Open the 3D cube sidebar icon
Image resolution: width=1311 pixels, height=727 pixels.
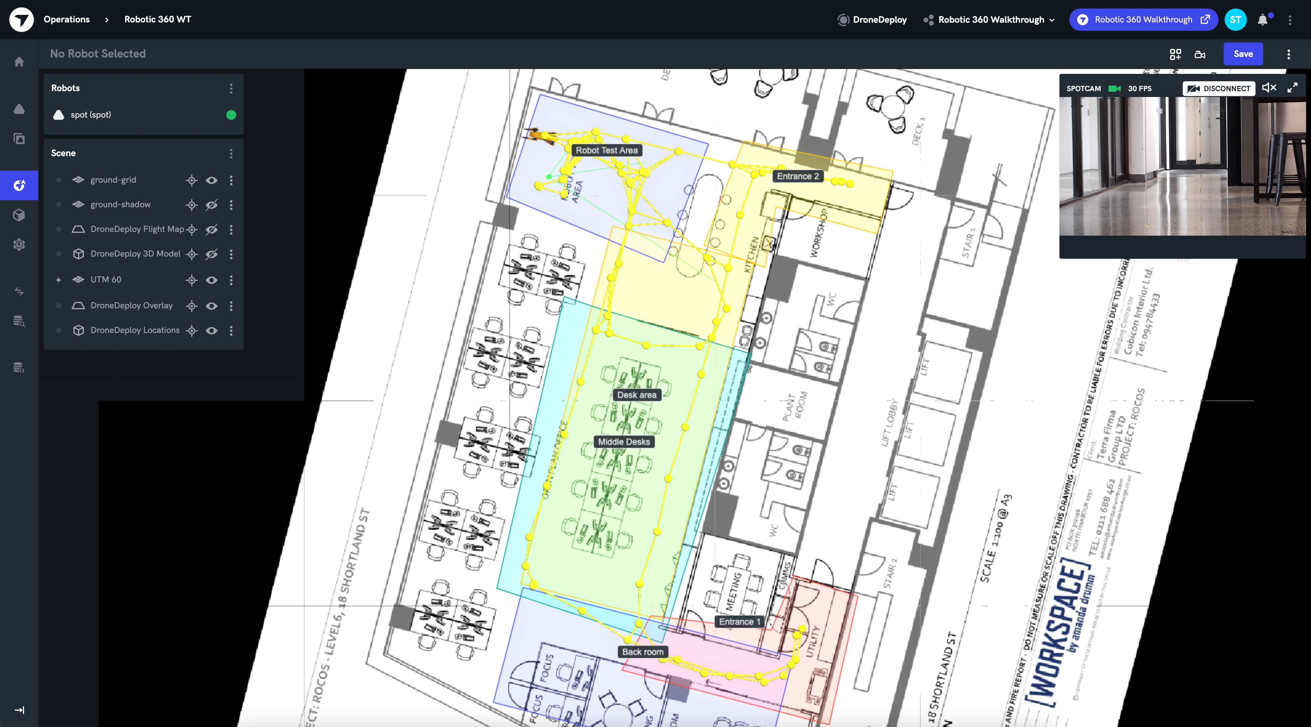[x=19, y=215]
